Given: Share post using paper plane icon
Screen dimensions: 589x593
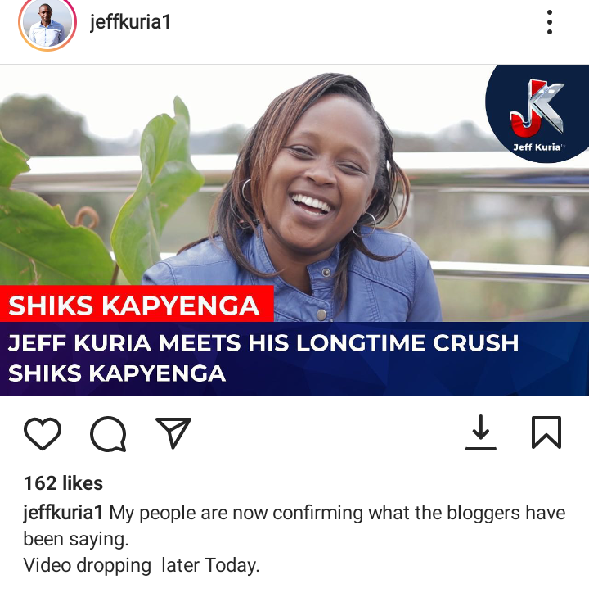Looking at the screenshot, I should 173,432.
